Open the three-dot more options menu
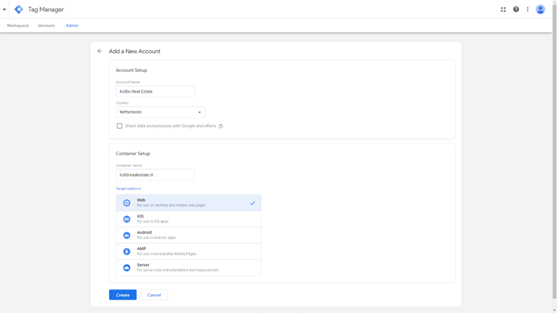557x313 pixels. (527, 9)
